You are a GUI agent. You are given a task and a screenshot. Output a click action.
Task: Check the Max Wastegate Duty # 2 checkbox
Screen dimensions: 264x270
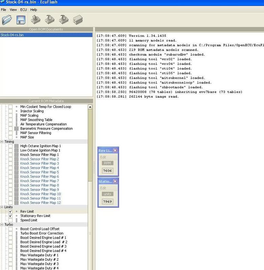(x=10, y=259)
